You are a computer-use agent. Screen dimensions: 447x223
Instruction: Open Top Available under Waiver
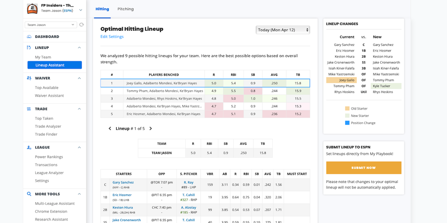[47, 88]
